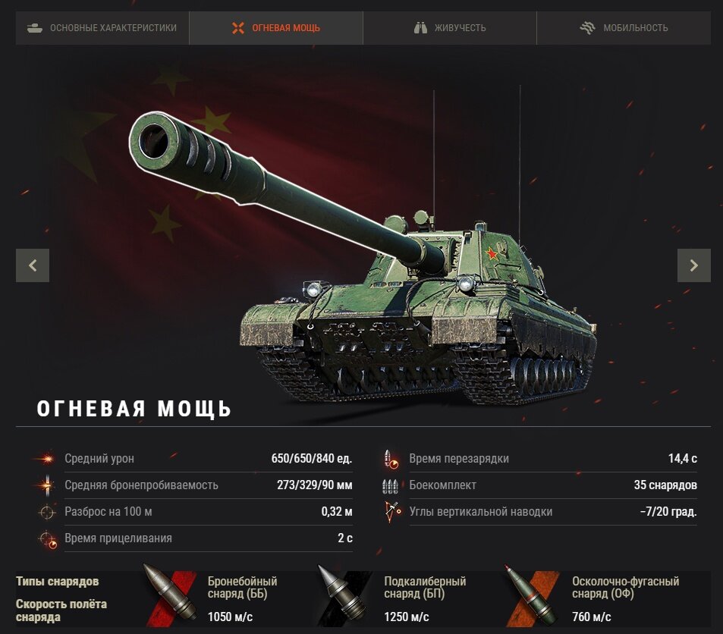
Task: Click the armor penetration icon
Action: [46, 485]
